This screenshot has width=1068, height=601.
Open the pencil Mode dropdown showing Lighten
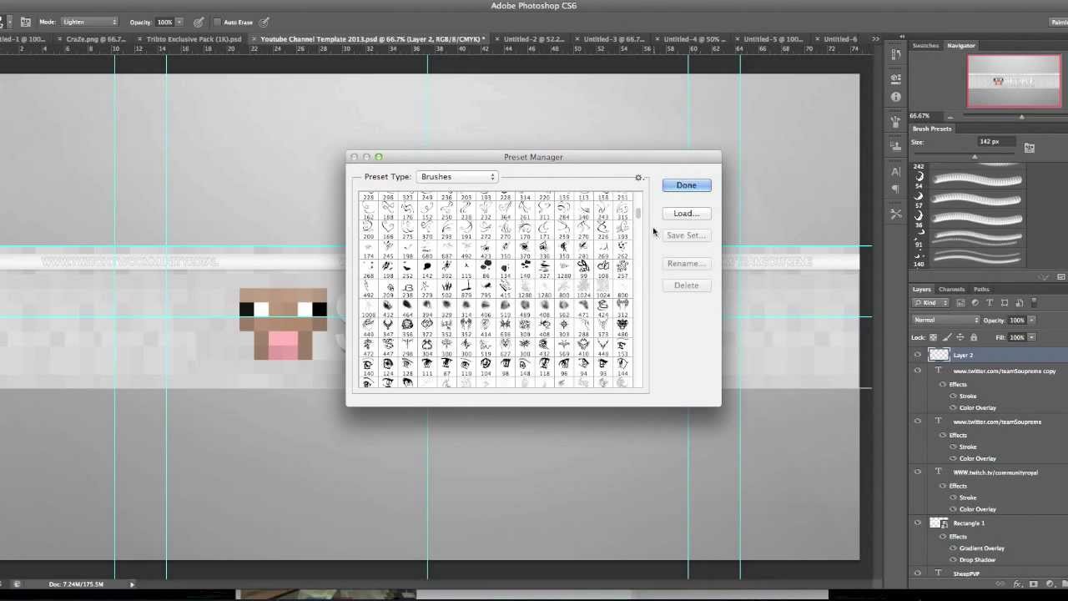click(89, 22)
